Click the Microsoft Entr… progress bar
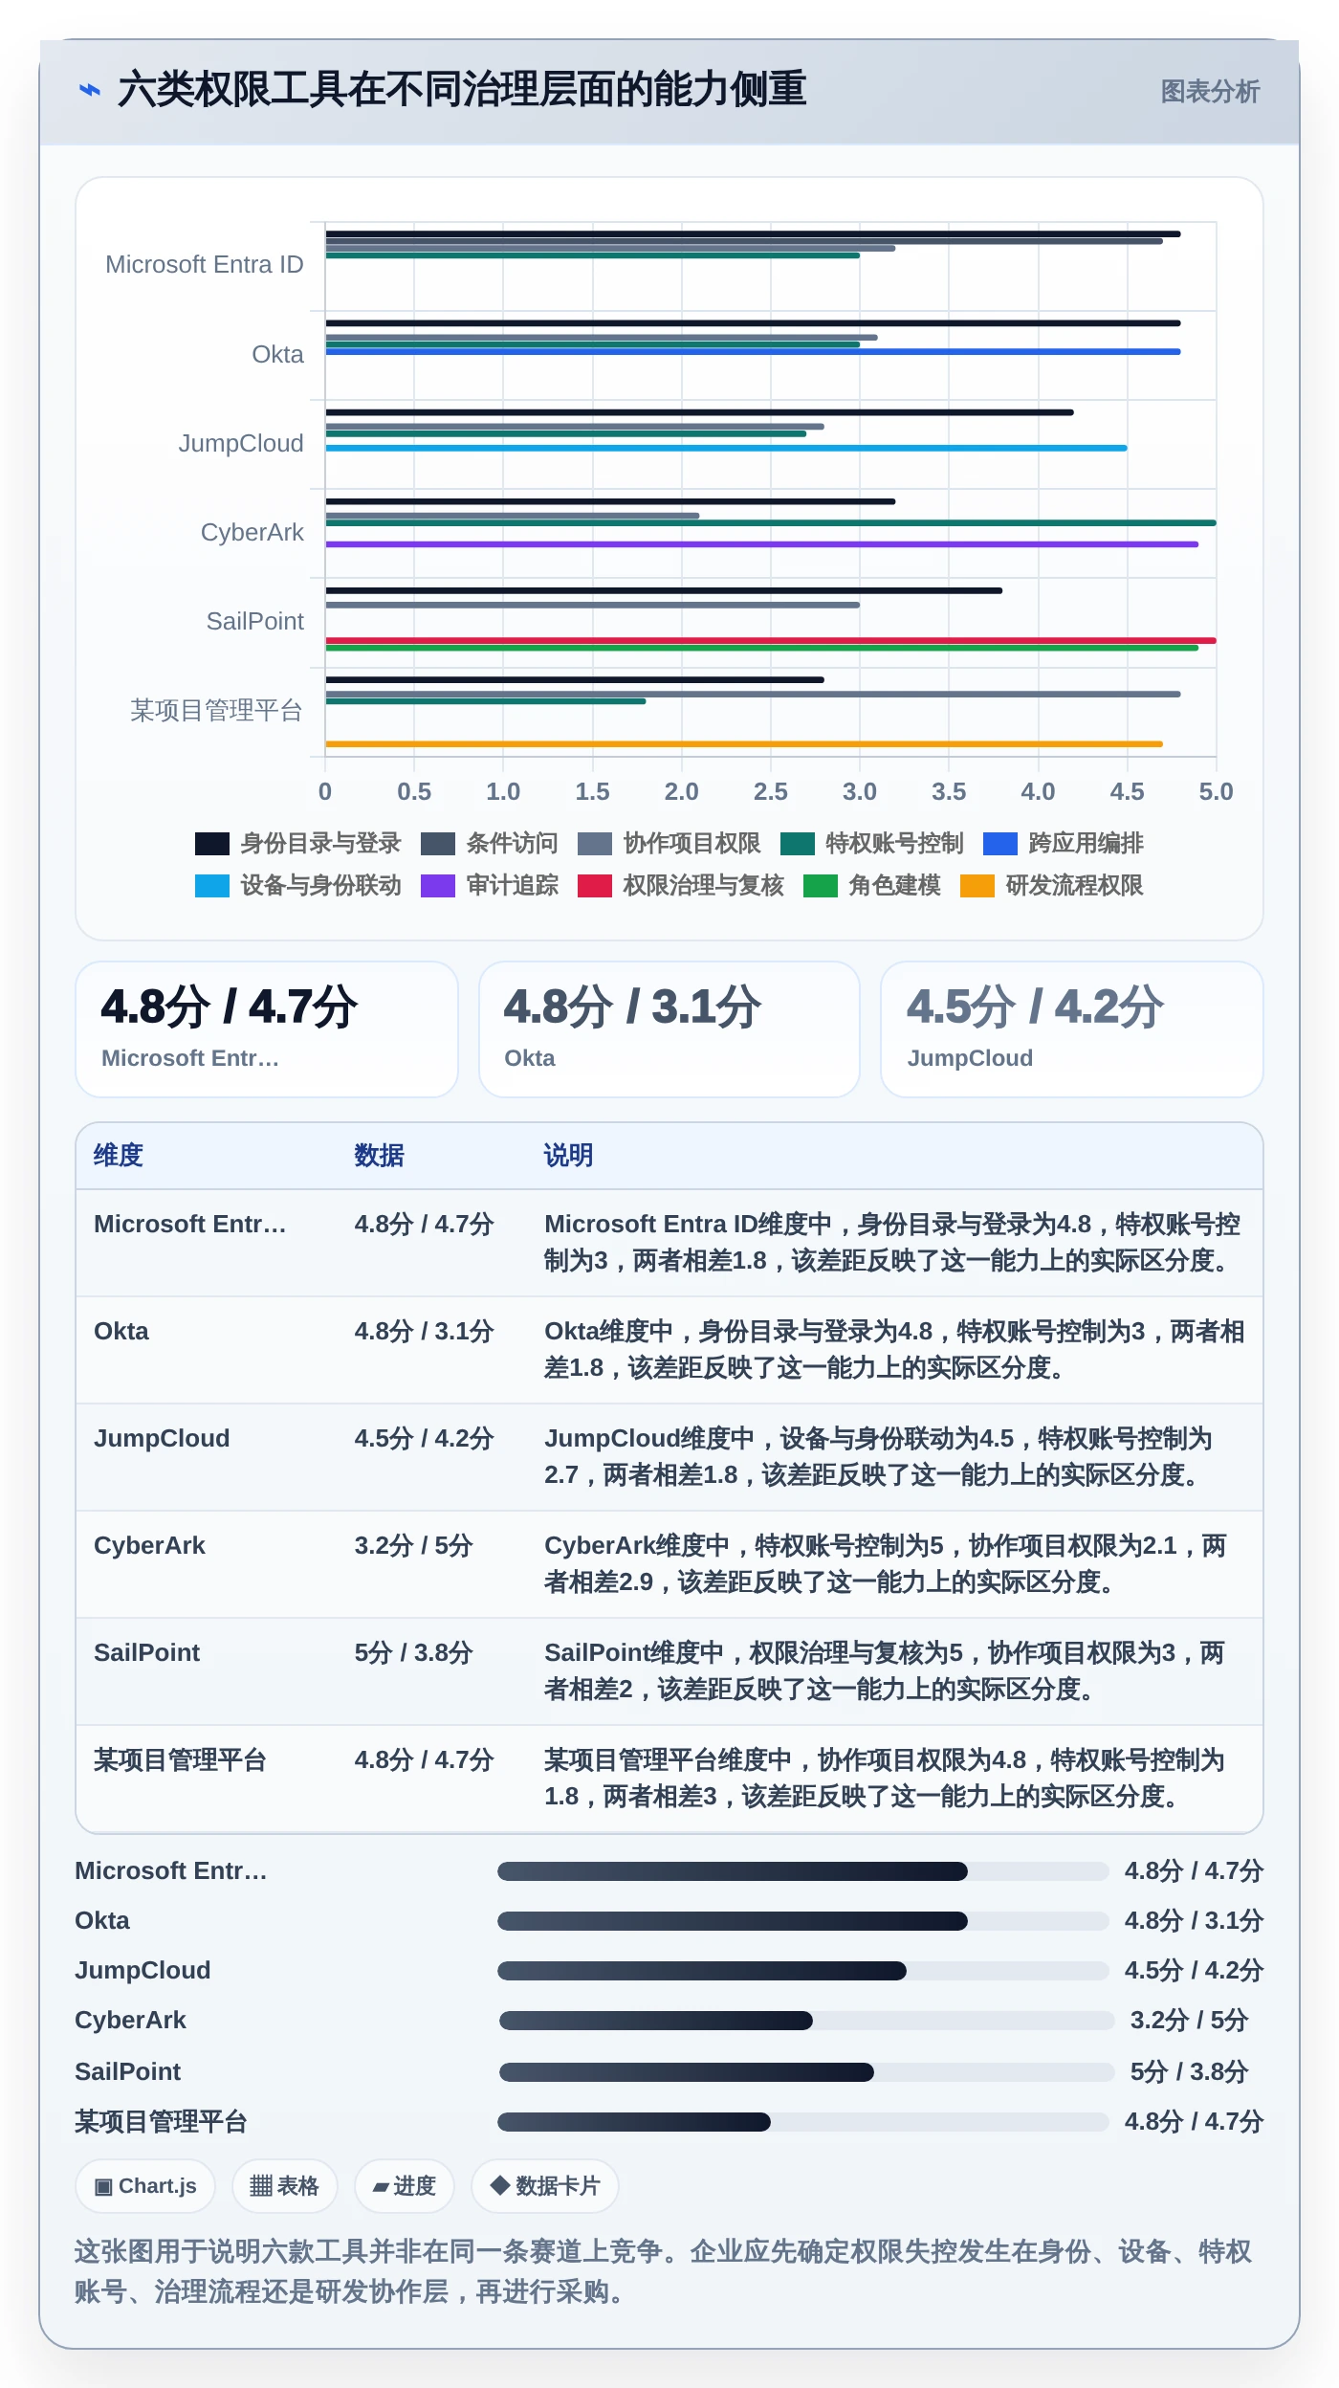 coord(803,1870)
